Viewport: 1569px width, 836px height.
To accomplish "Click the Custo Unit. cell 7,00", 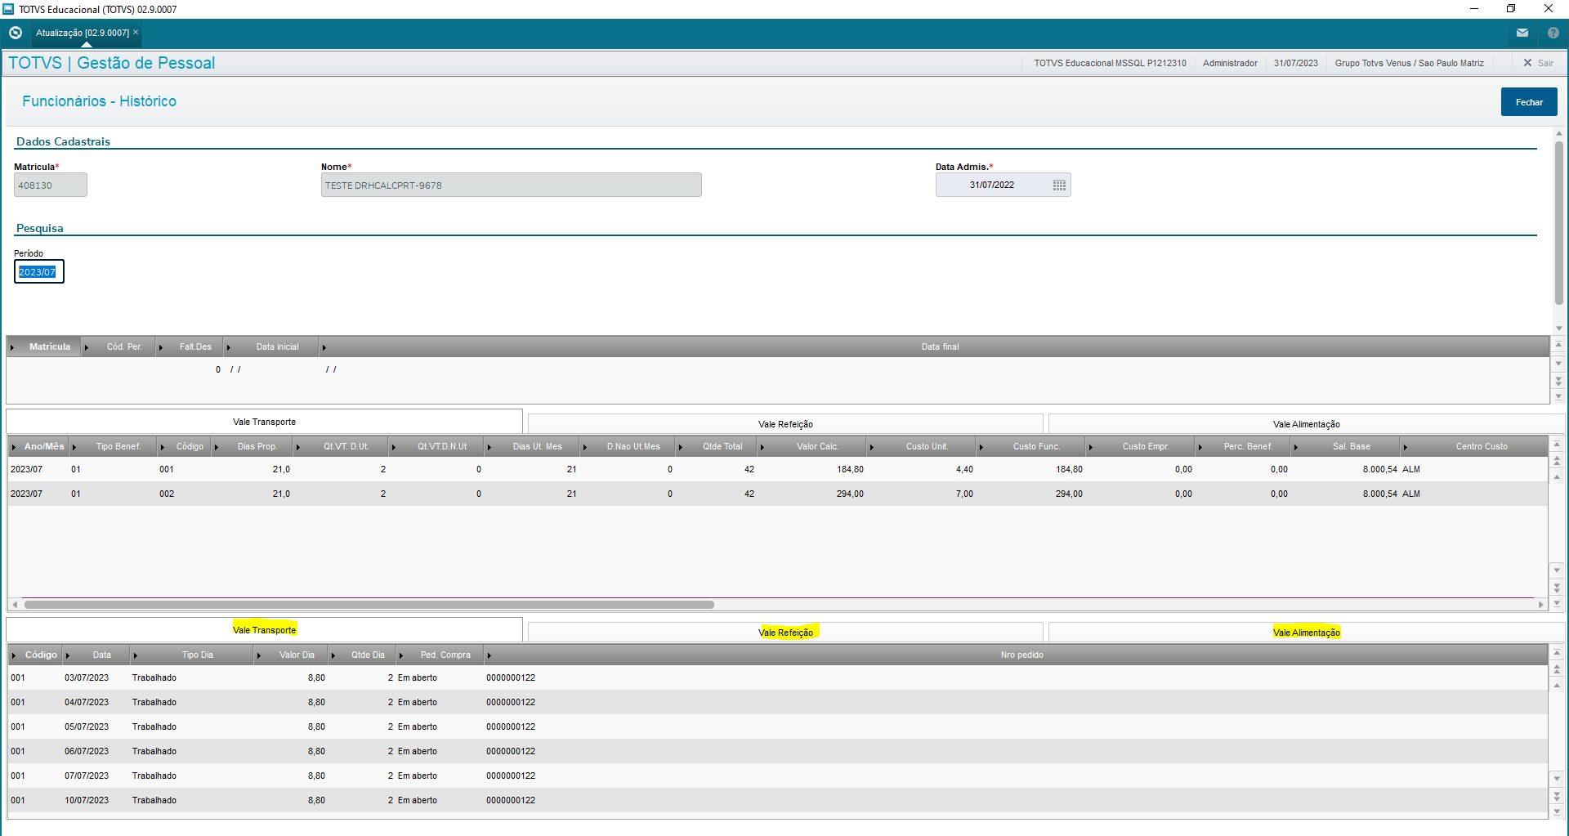I will [964, 494].
